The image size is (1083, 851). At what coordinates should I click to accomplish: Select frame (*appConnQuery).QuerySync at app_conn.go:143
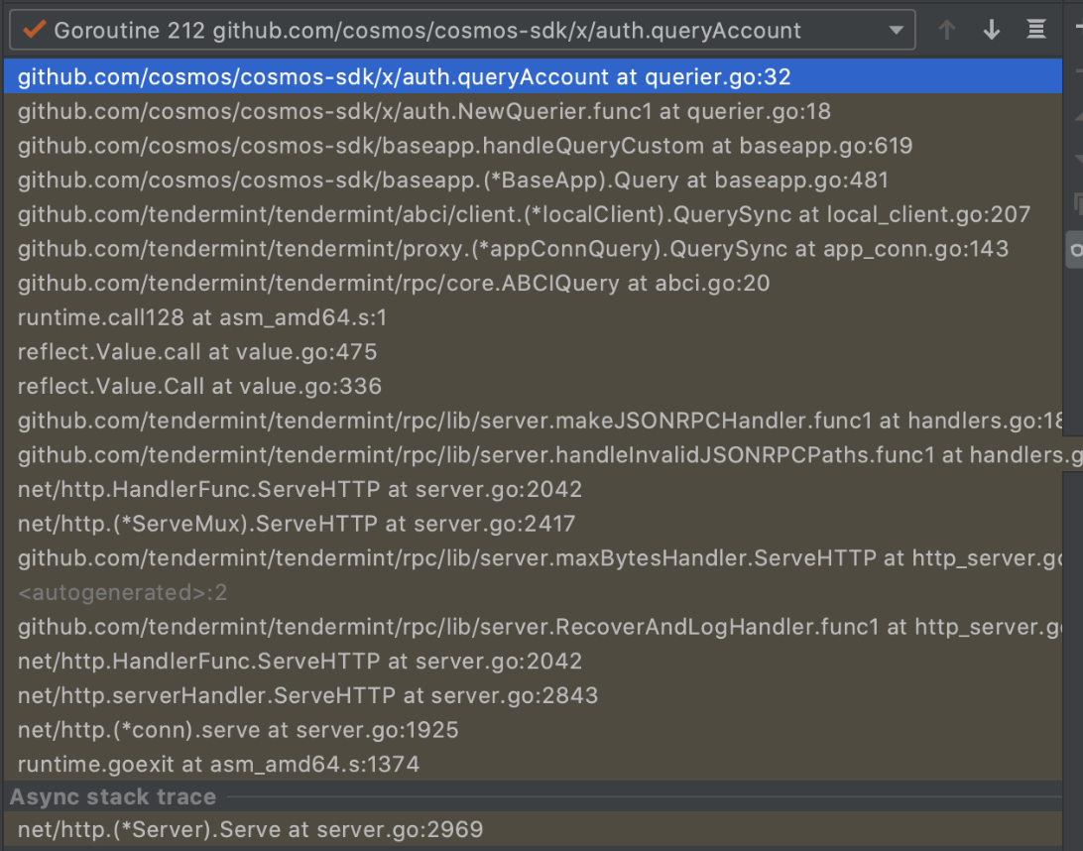click(533, 249)
